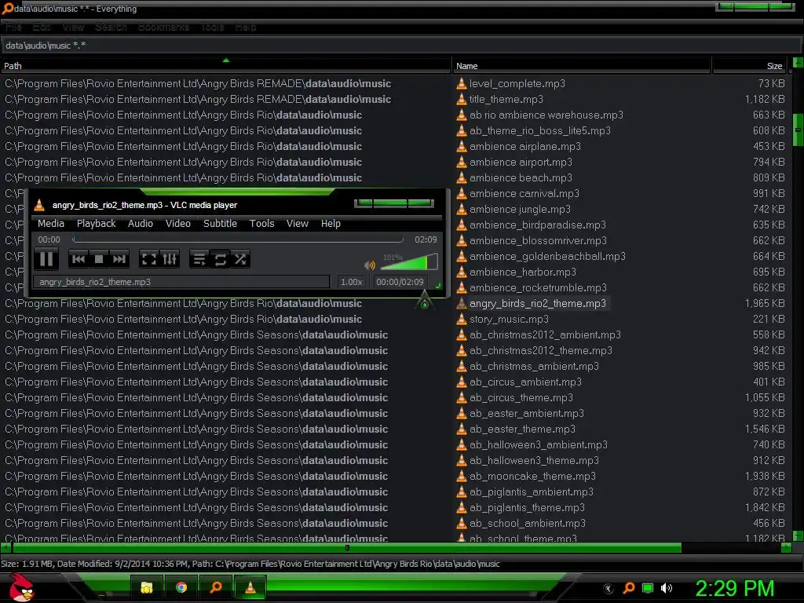Open Everything File menu
This screenshot has width=804, height=603.
click(x=14, y=27)
